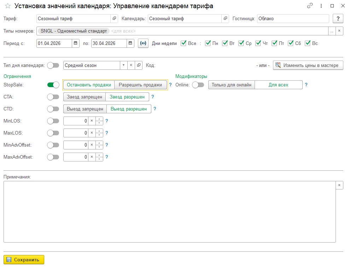Add window to favorites with star icon
This screenshot has height=267, width=349.
(7, 6)
